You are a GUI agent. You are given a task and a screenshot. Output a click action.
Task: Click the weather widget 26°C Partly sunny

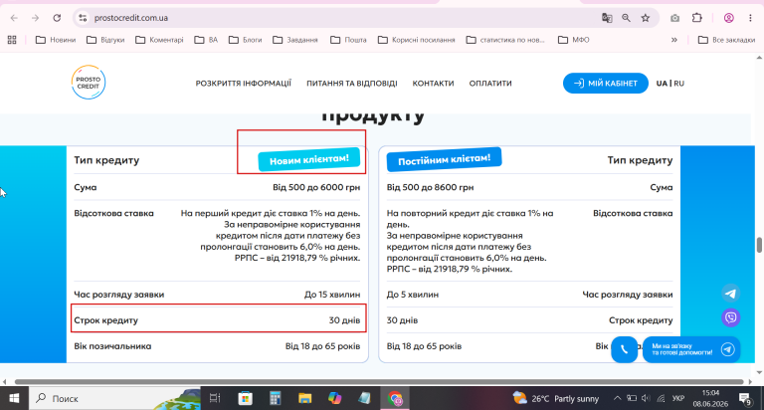pyautogui.click(x=555, y=398)
